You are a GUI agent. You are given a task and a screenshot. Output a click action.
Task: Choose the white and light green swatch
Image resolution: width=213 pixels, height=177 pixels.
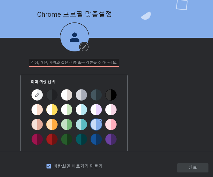(x=67, y=110)
